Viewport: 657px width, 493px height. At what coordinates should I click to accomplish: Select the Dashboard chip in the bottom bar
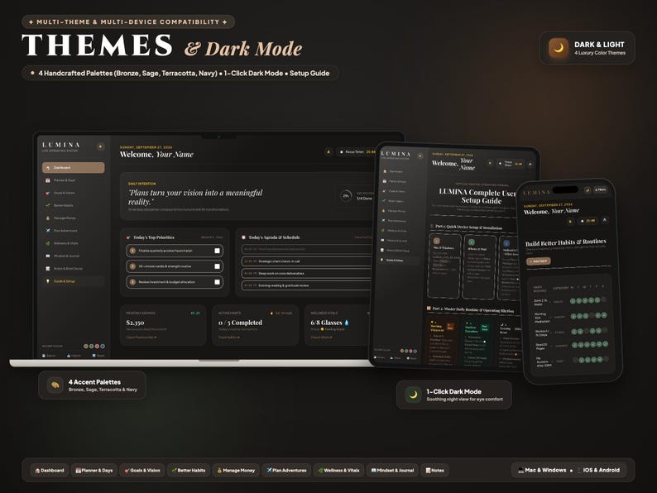50,471
